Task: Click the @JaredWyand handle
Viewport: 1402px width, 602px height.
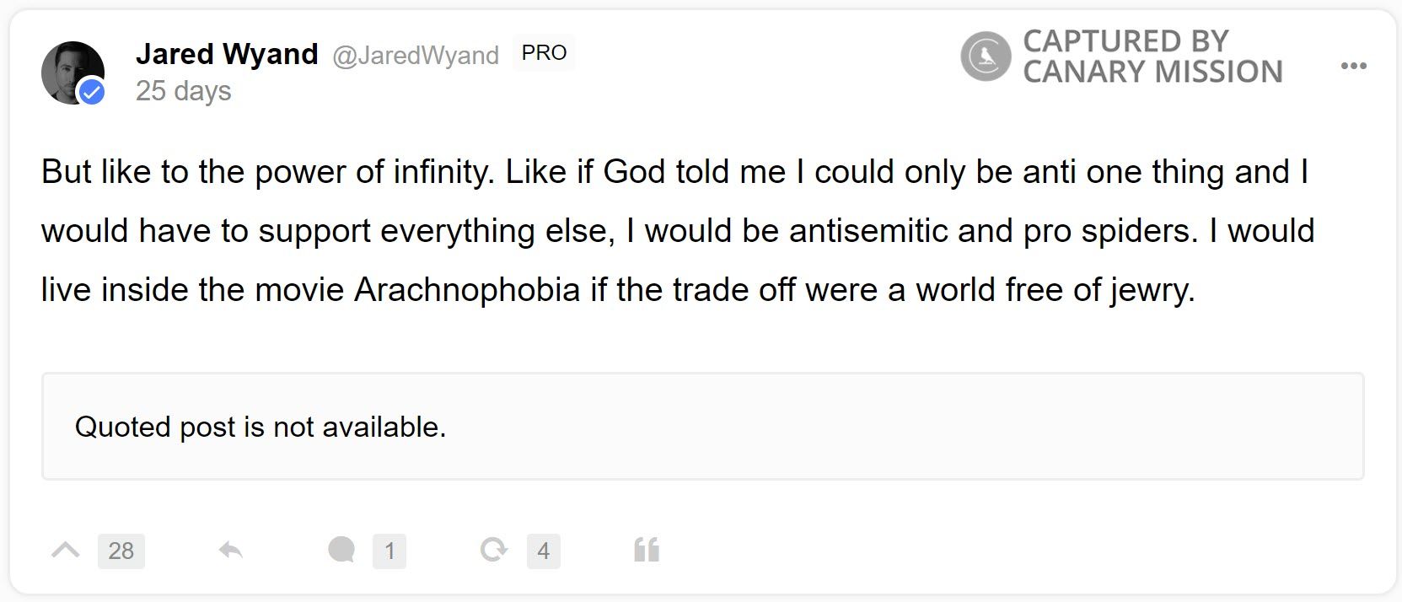Action: point(416,56)
